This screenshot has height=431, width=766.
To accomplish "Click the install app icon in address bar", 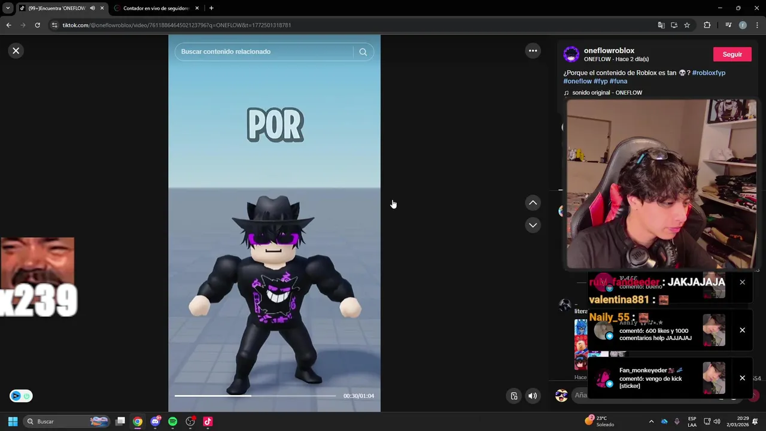I will pyautogui.click(x=674, y=25).
